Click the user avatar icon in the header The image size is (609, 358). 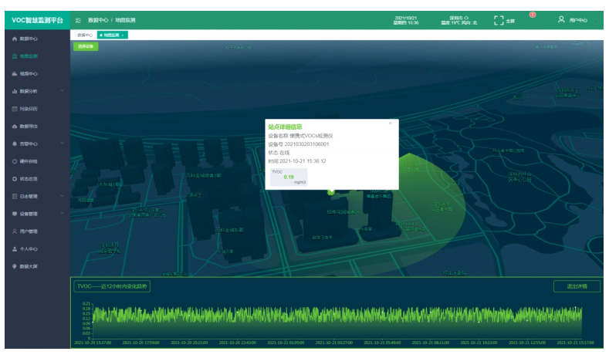(561, 19)
